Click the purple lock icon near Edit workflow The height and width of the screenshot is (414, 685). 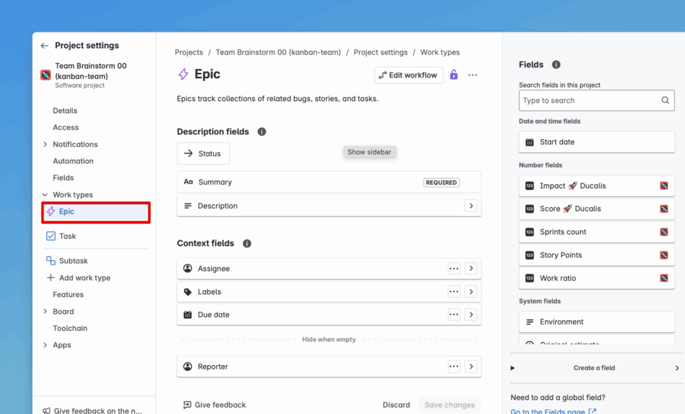[x=454, y=75]
